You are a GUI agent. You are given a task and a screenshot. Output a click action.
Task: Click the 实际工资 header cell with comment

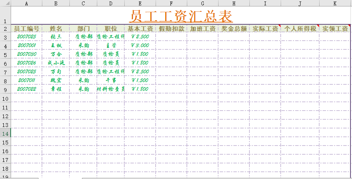(x=265, y=29)
